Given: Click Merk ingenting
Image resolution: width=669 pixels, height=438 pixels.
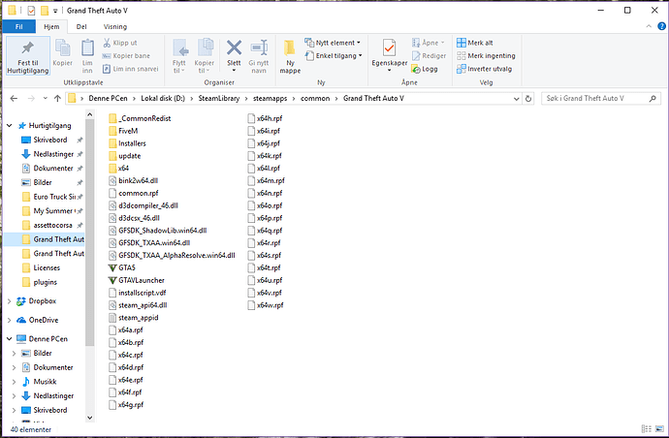Looking at the screenshot, I should tap(486, 56).
